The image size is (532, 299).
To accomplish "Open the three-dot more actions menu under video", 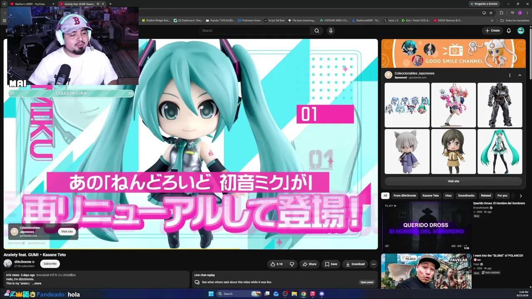I will (373, 264).
